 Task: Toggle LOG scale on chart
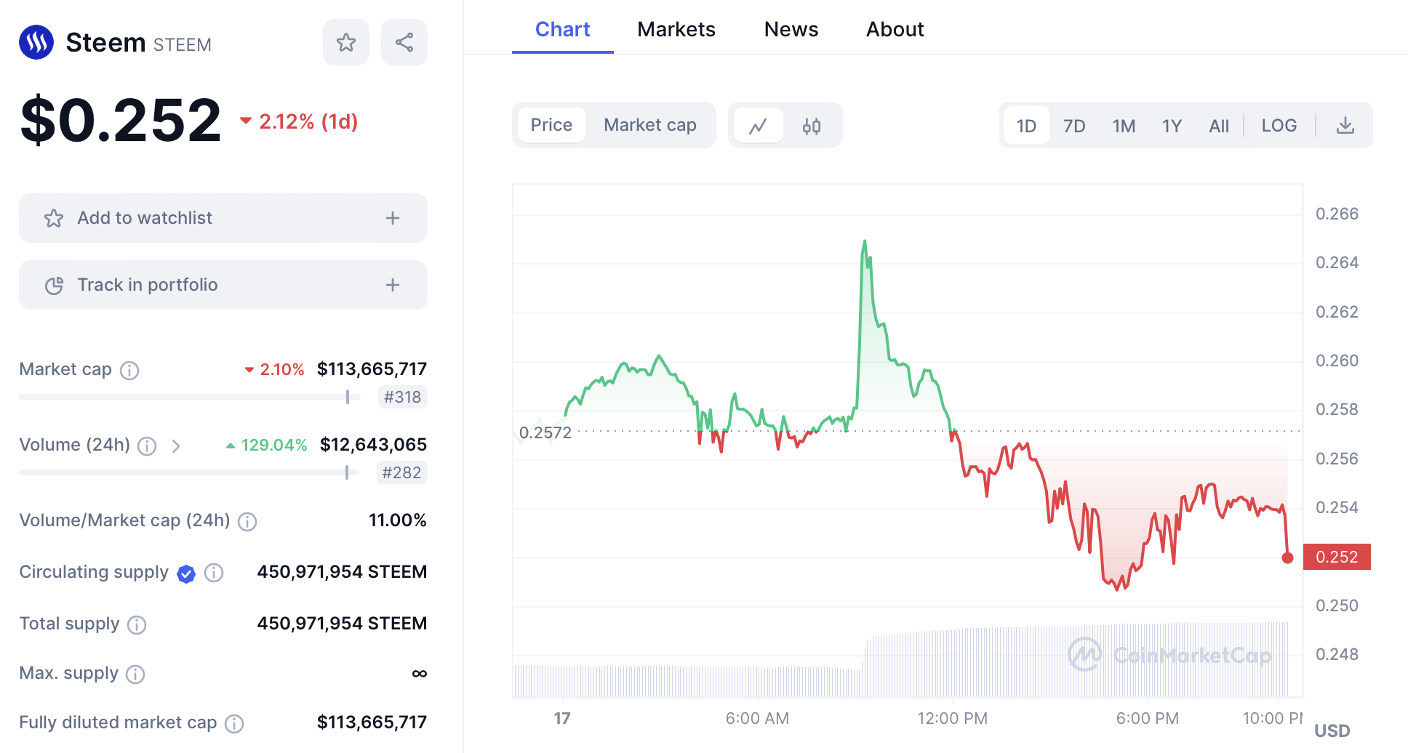tap(1279, 126)
